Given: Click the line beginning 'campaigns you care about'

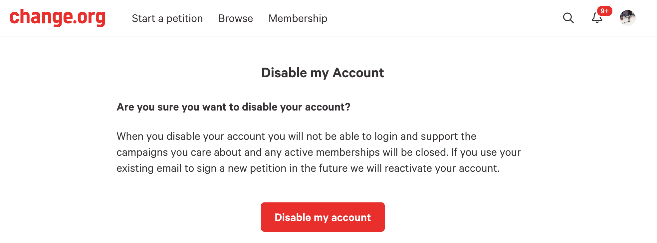Looking at the screenshot, I should pos(319,152).
